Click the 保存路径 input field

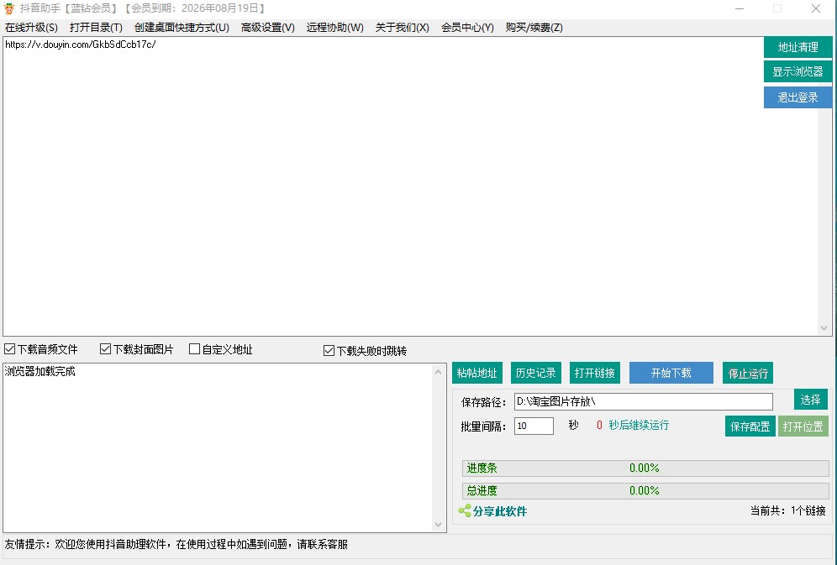point(643,401)
